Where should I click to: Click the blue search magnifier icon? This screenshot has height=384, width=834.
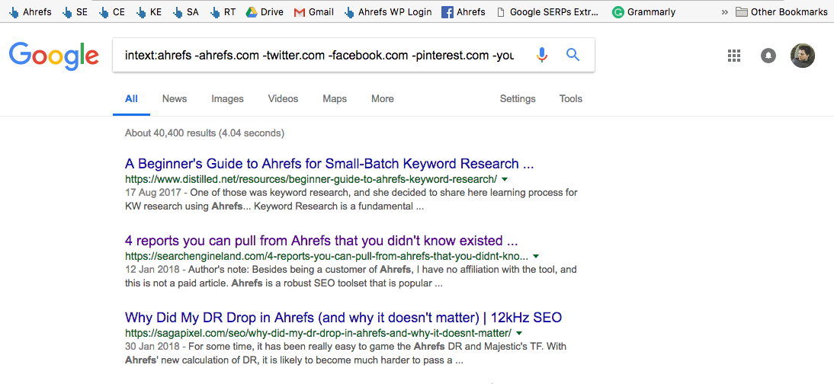pyautogui.click(x=573, y=55)
